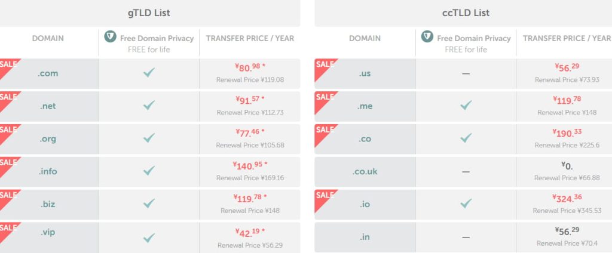Click the .biz privacy checkmark icon
This screenshot has width=612, height=253.
pos(149,203)
